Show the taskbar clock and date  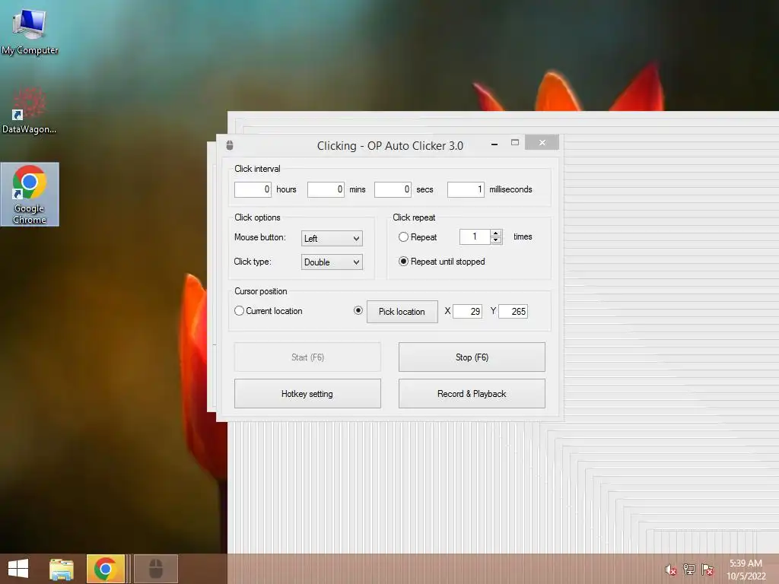click(x=746, y=570)
